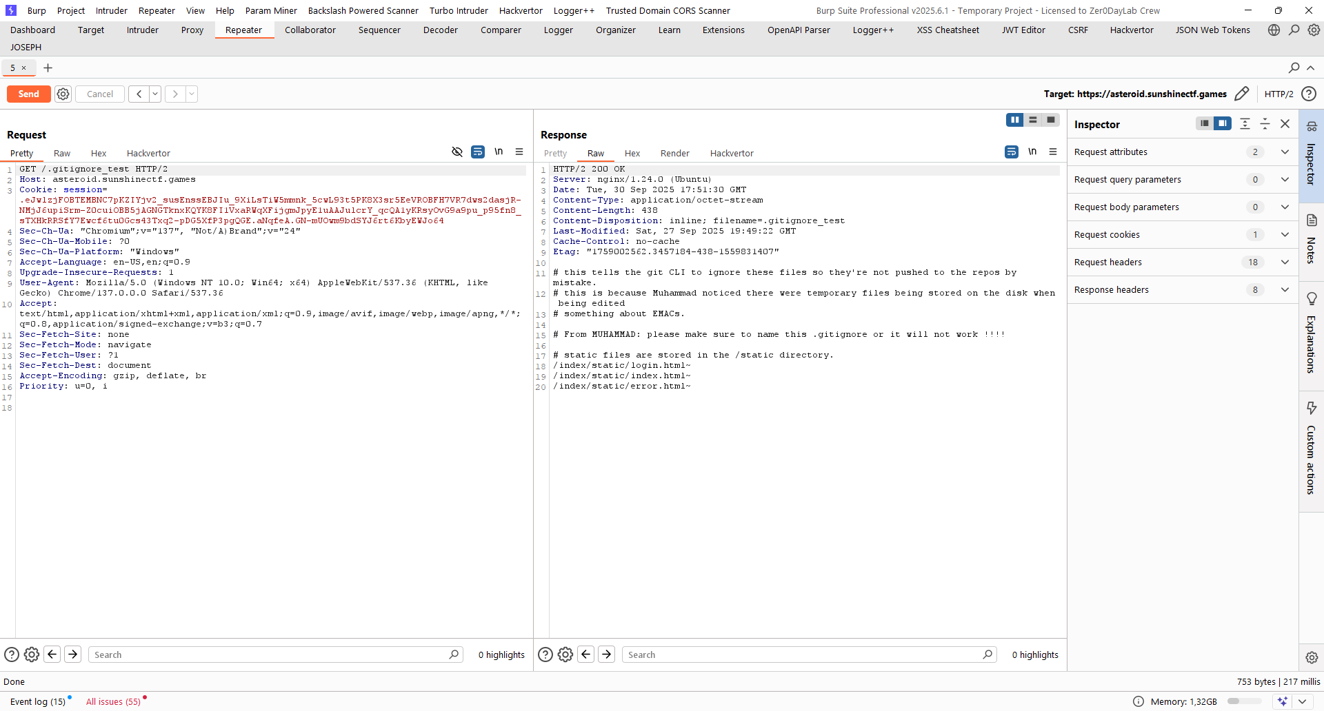Open Request editor hamburger menu

tap(519, 152)
